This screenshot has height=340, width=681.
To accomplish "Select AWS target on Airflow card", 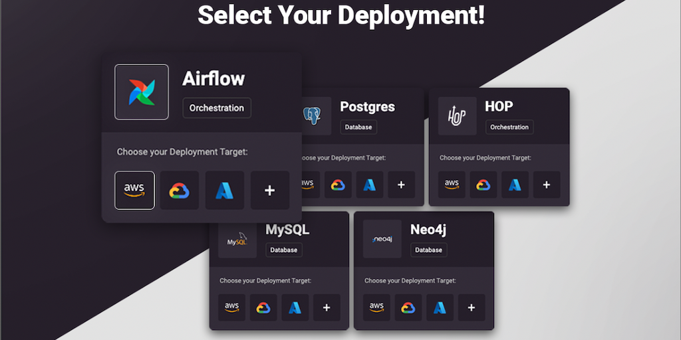I will pos(134,191).
